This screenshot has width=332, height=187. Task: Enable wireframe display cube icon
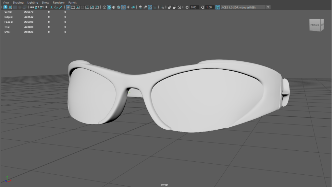coord(104,7)
